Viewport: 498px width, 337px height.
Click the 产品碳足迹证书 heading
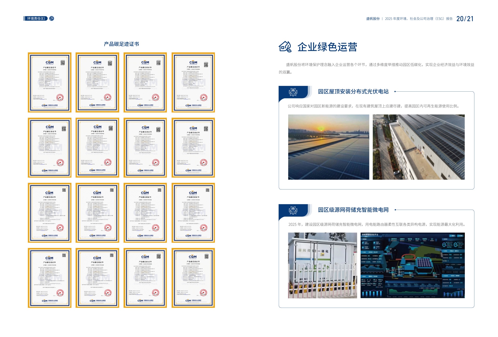coord(121,44)
